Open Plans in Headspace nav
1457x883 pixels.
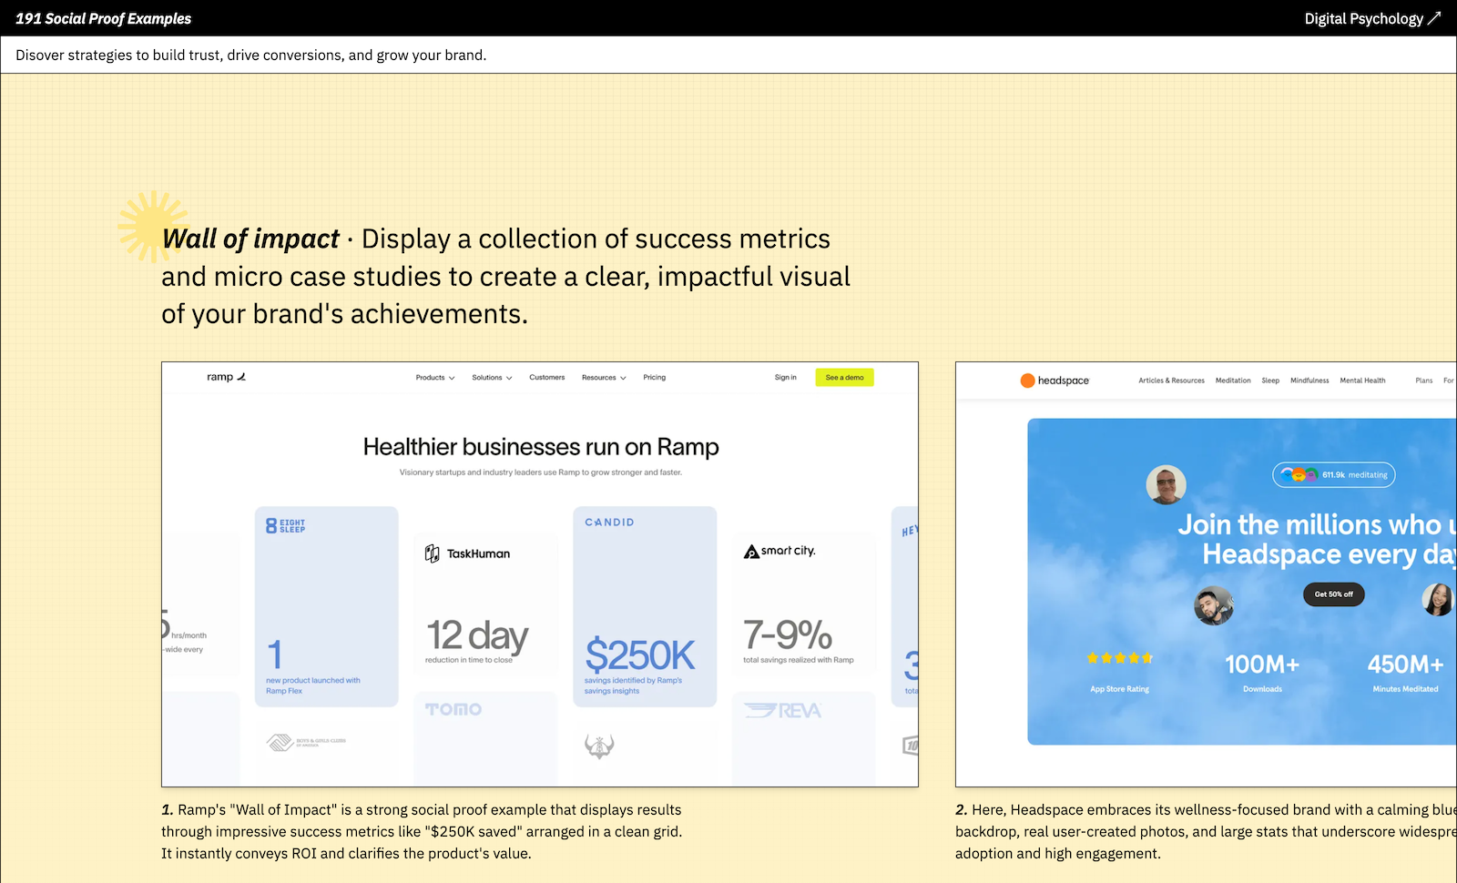[1424, 381]
